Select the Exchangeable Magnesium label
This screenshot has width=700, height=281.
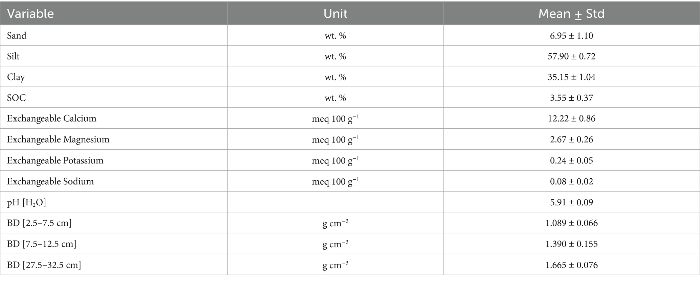point(58,139)
